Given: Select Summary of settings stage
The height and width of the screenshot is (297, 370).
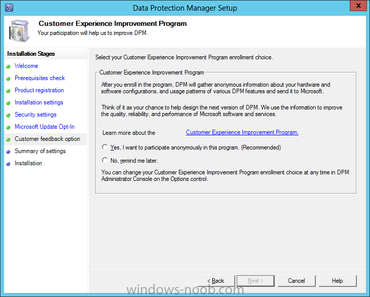Looking at the screenshot, I should pos(40,151).
